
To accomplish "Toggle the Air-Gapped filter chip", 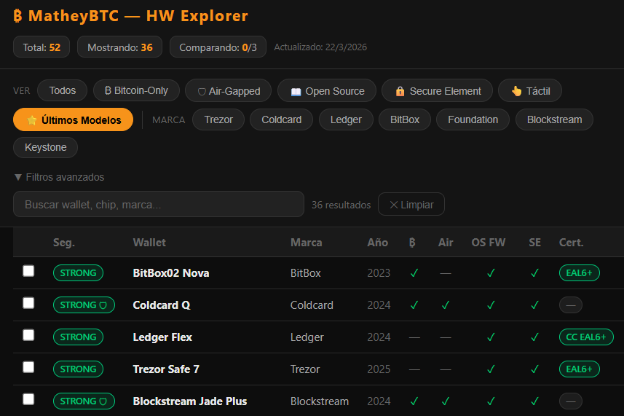I will (229, 91).
